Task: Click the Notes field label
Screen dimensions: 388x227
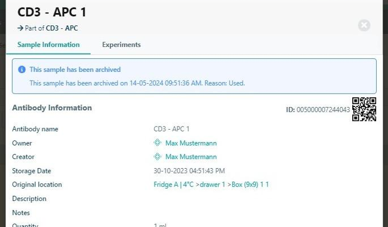Action: [21, 212]
